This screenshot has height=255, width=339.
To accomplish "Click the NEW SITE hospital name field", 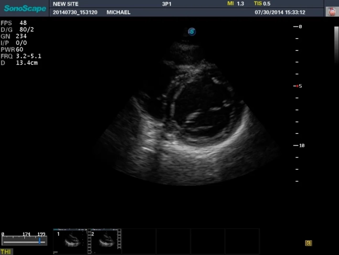I will click(x=65, y=4).
